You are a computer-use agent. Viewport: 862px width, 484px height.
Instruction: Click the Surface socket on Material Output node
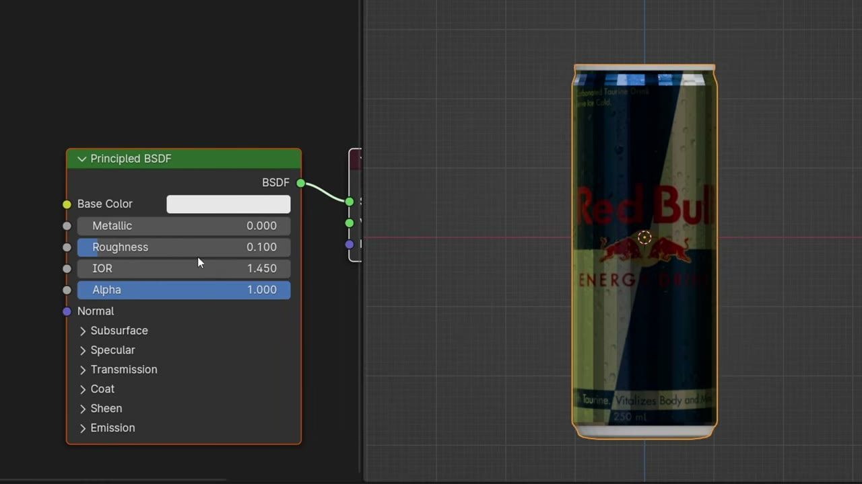coord(350,202)
